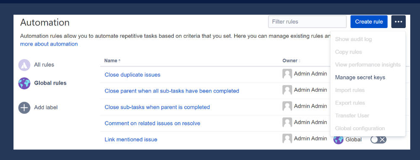Image resolution: width=420 pixels, height=160 pixels.
Task: Click the Global rules globe icon
Action: 24,83
